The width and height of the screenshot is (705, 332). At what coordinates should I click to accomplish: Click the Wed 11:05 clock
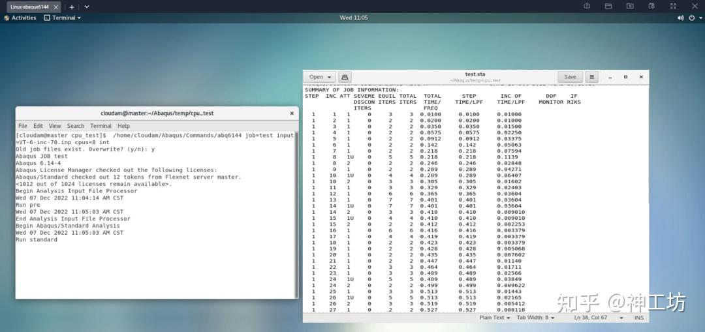[353, 18]
